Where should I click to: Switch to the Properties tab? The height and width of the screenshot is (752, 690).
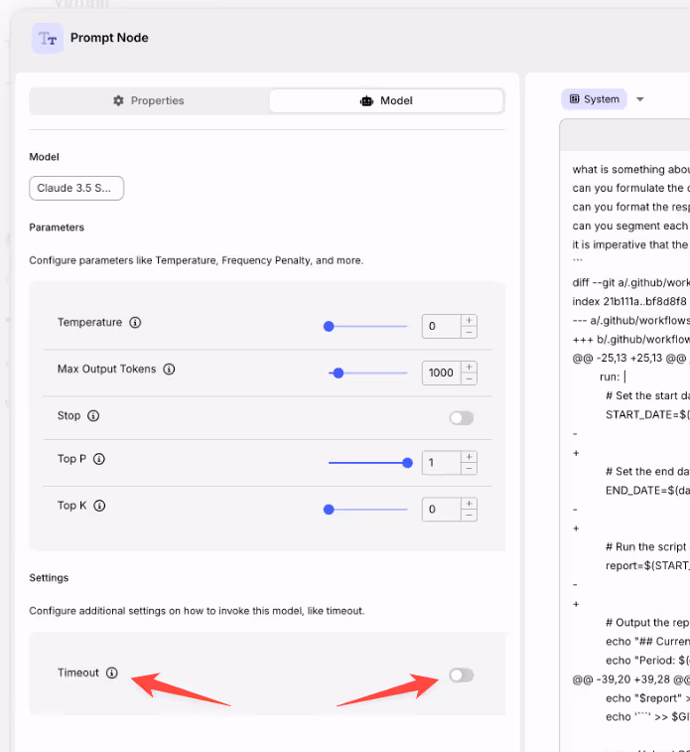(149, 100)
